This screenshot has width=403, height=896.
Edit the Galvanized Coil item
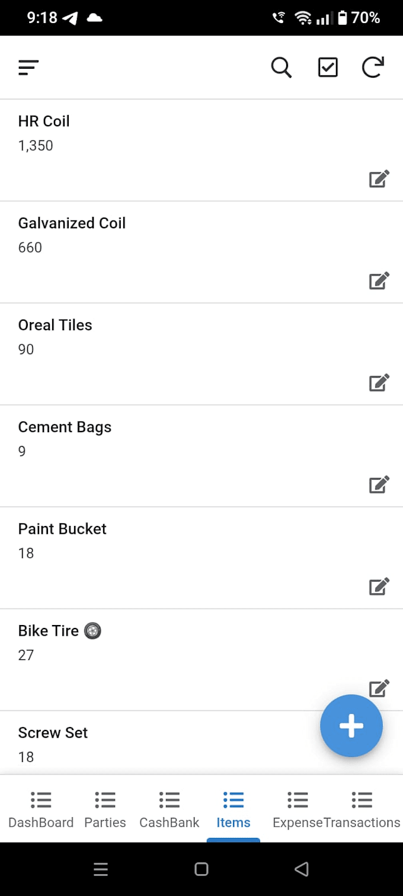[x=379, y=280]
